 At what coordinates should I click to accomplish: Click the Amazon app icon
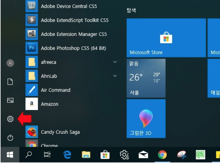32,104
